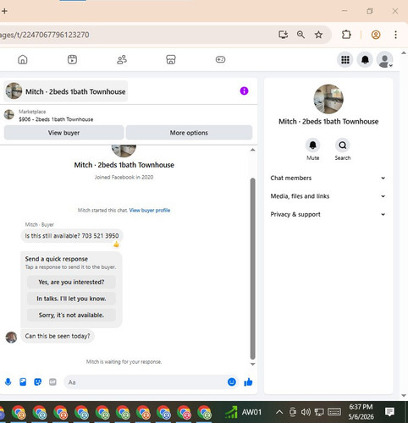Open the Marketplace tab icon

(x=171, y=59)
